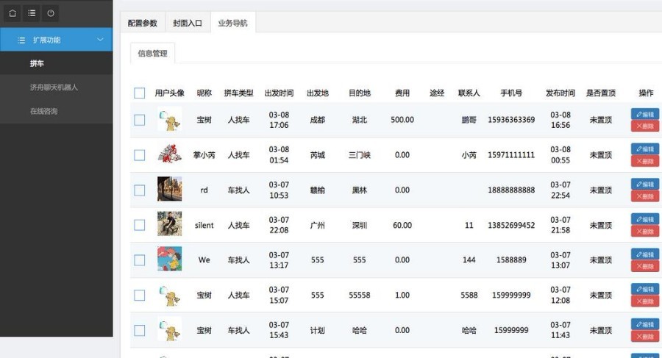Image resolution: width=662 pixels, height=358 pixels.
Task: Open silent's avatar thumbnail
Action: [x=170, y=223]
